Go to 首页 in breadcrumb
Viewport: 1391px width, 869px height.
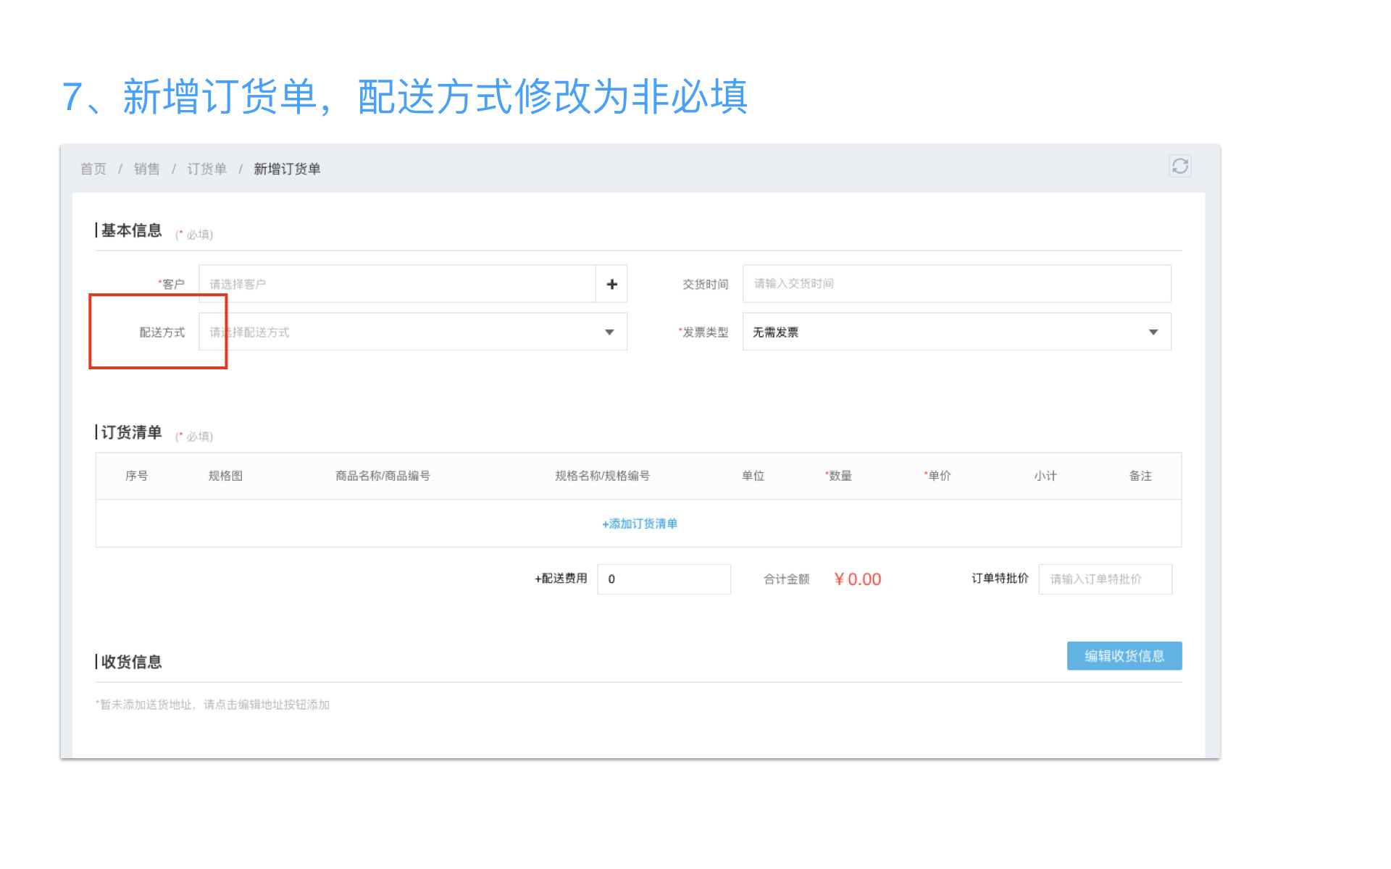point(93,169)
